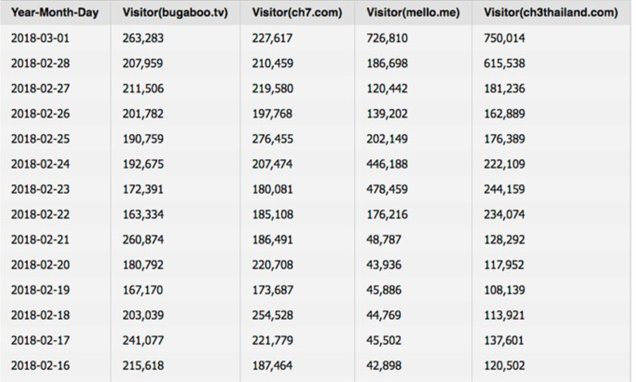The height and width of the screenshot is (382, 636).
Task: Select the 254,528 ch7.com value
Action: coord(272,315)
